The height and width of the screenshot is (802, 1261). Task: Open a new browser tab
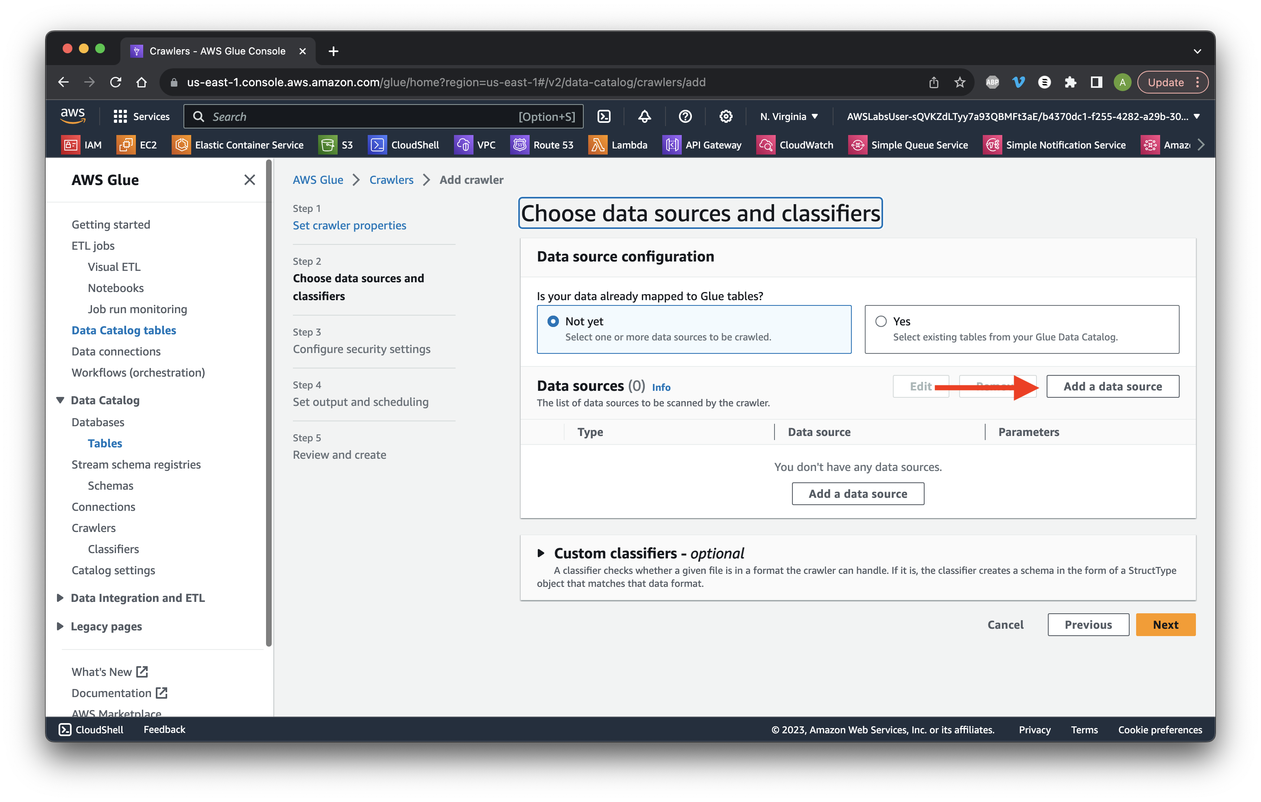point(333,51)
